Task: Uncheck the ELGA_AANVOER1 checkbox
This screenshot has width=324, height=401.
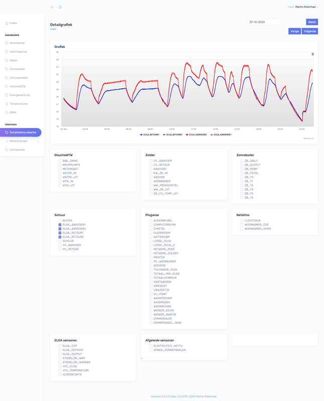Action: point(60,225)
